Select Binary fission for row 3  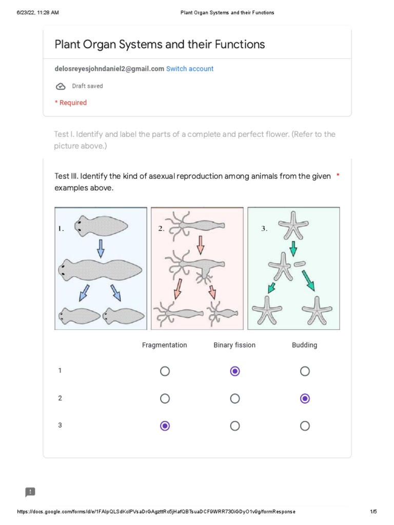point(235,426)
